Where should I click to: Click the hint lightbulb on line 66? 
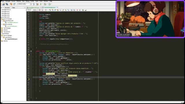pyautogui.click(x=29, y=79)
